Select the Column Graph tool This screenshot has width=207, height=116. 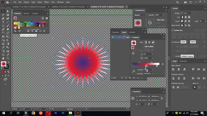click(x=8, y=51)
